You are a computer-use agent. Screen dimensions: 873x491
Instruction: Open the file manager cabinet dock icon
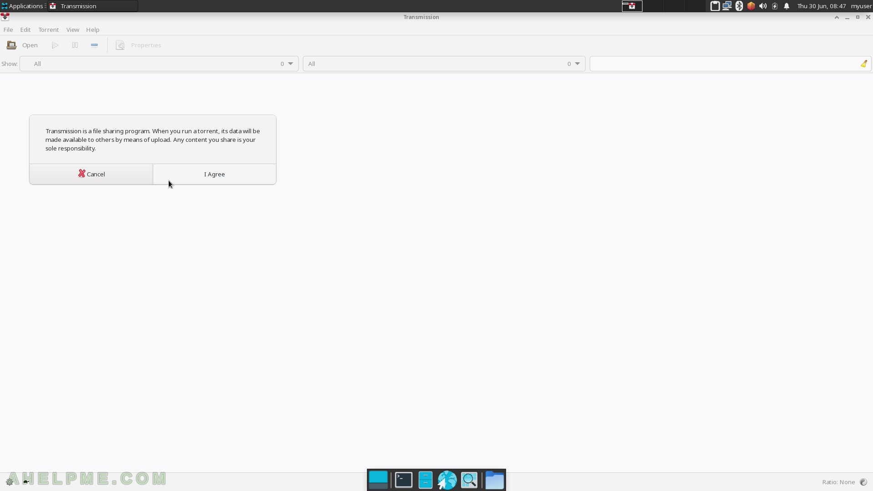point(426,480)
